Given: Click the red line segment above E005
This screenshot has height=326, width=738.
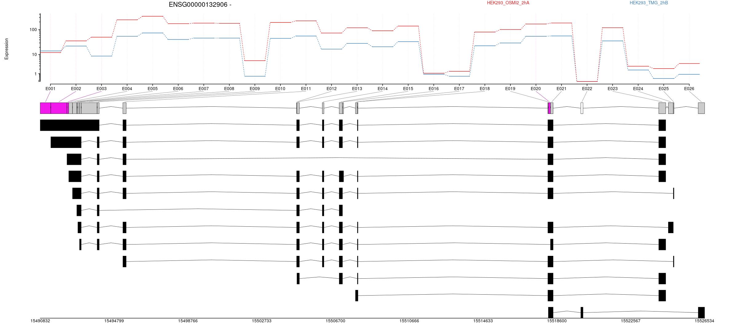Looking at the screenshot, I should point(153,16).
